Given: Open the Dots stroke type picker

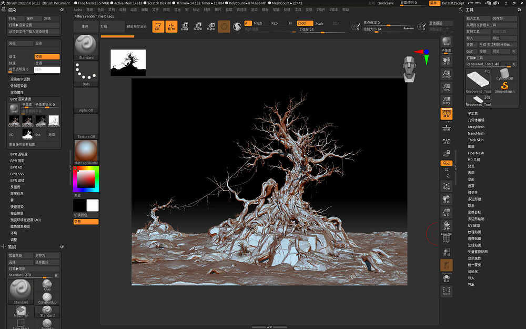Looking at the screenshot, I should (x=86, y=73).
